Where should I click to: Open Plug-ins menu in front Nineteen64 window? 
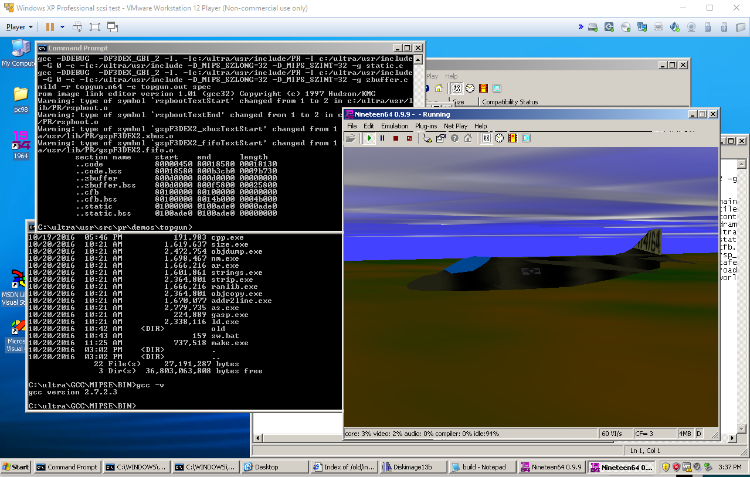426,126
